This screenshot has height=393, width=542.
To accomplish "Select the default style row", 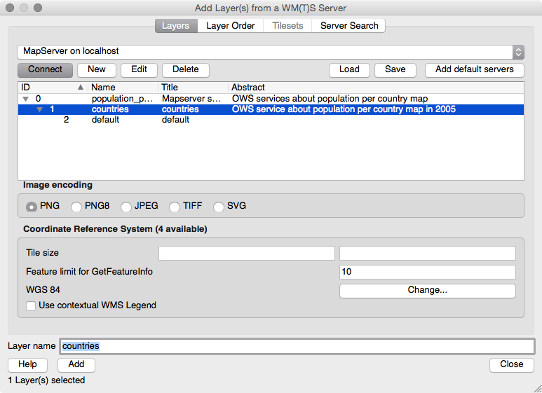I will [105, 120].
